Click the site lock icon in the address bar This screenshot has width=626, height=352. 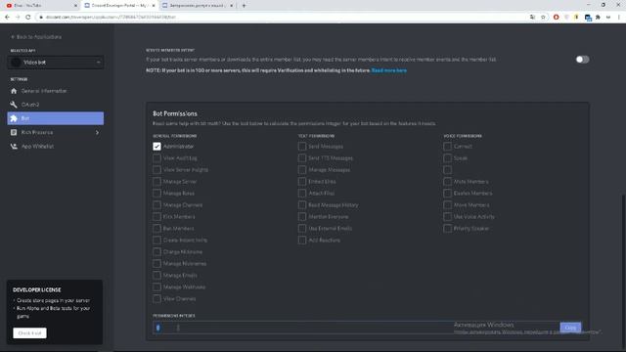coord(41,18)
